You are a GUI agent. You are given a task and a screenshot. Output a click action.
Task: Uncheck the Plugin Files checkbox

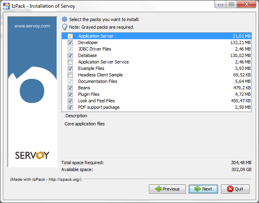(x=70, y=94)
